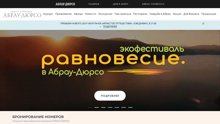This screenshot has width=220, height=124.
Task: Click the Центр туризма Абрау-Дюрсо logo
Action: point(22,14)
